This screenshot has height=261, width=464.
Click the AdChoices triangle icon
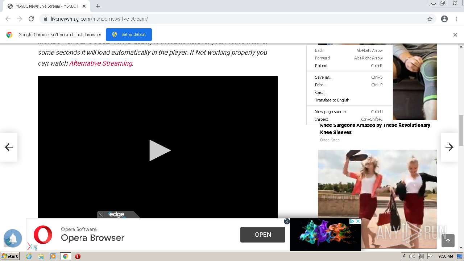coord(352,221)
